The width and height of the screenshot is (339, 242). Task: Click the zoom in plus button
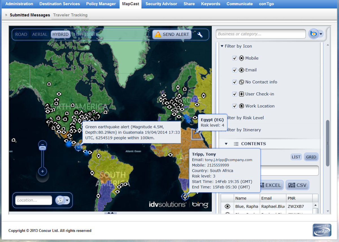click(42, 171)
